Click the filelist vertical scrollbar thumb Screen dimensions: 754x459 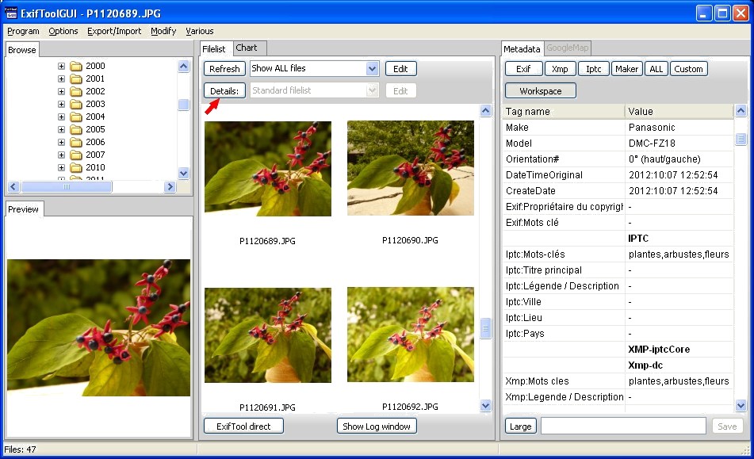point(486,328)
